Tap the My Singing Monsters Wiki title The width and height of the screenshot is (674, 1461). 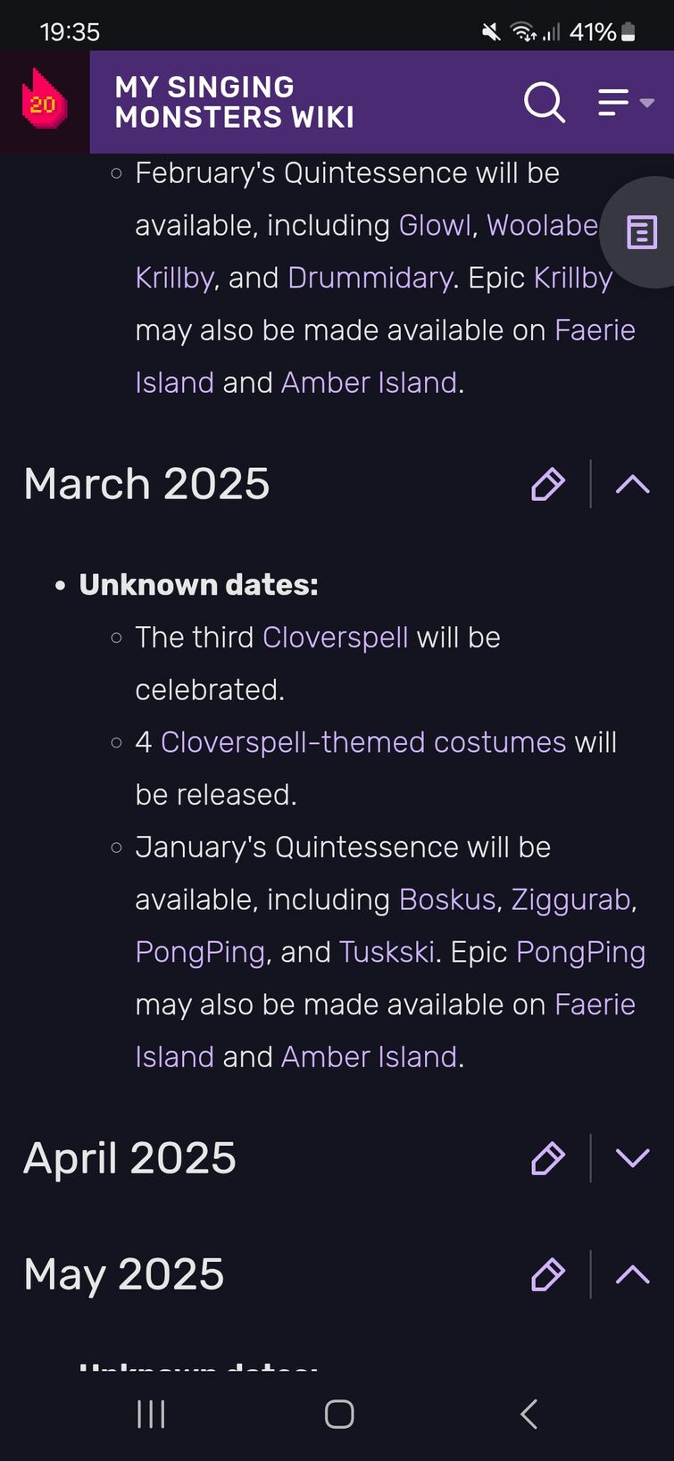point(235,102)
